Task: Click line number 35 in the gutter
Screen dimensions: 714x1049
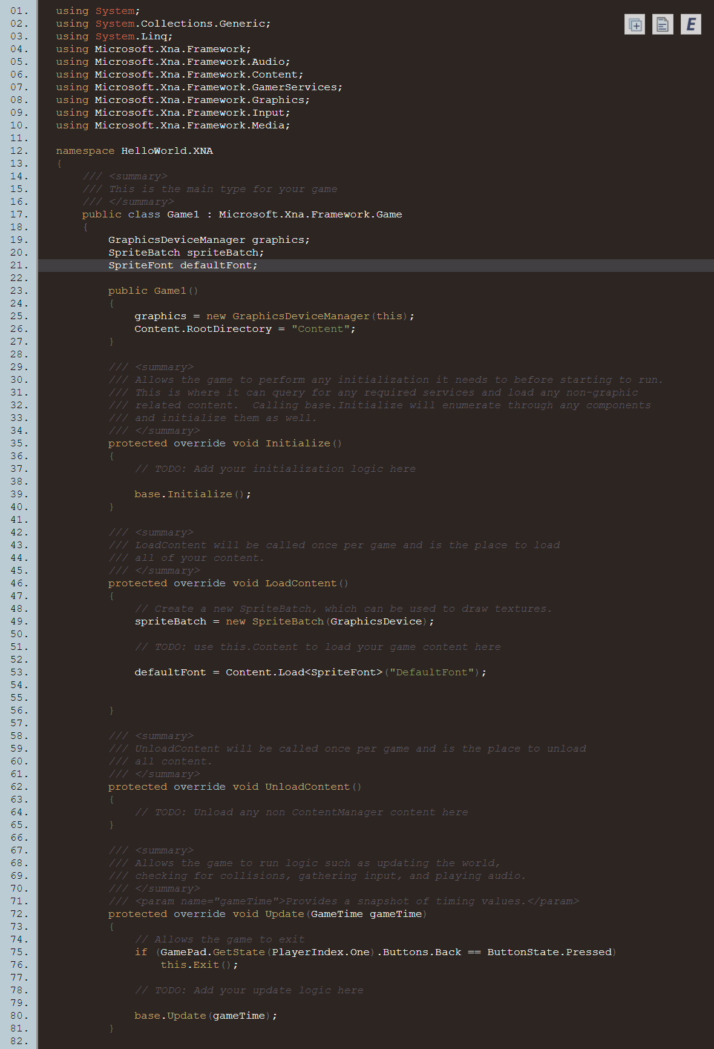Action: pos(19,443)
